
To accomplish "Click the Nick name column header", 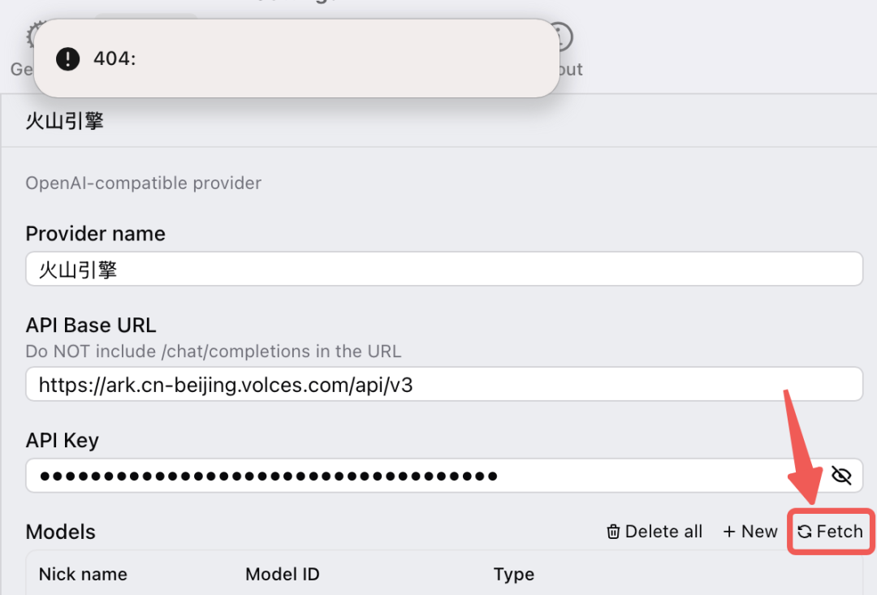I will click(83, 575).
